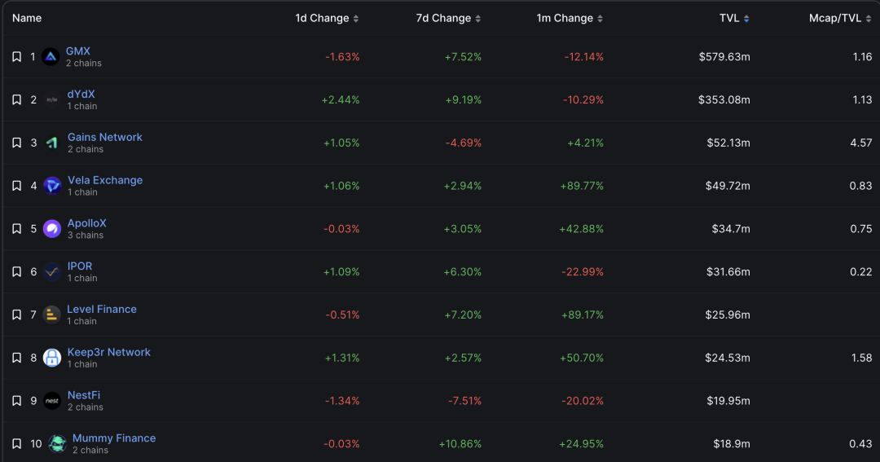Click the Level Finance logo icon

pos(52,315)
